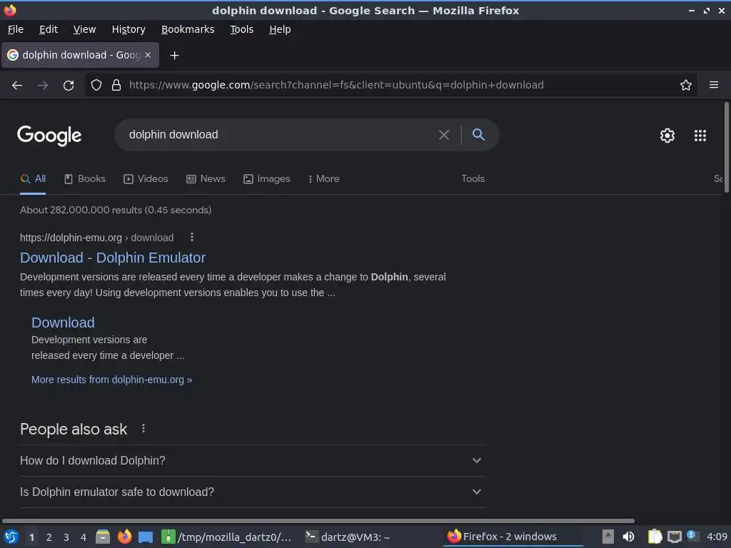This screenshot has width=731, height=548.
Task: Open Google quick settings gear
Action: 667,136
